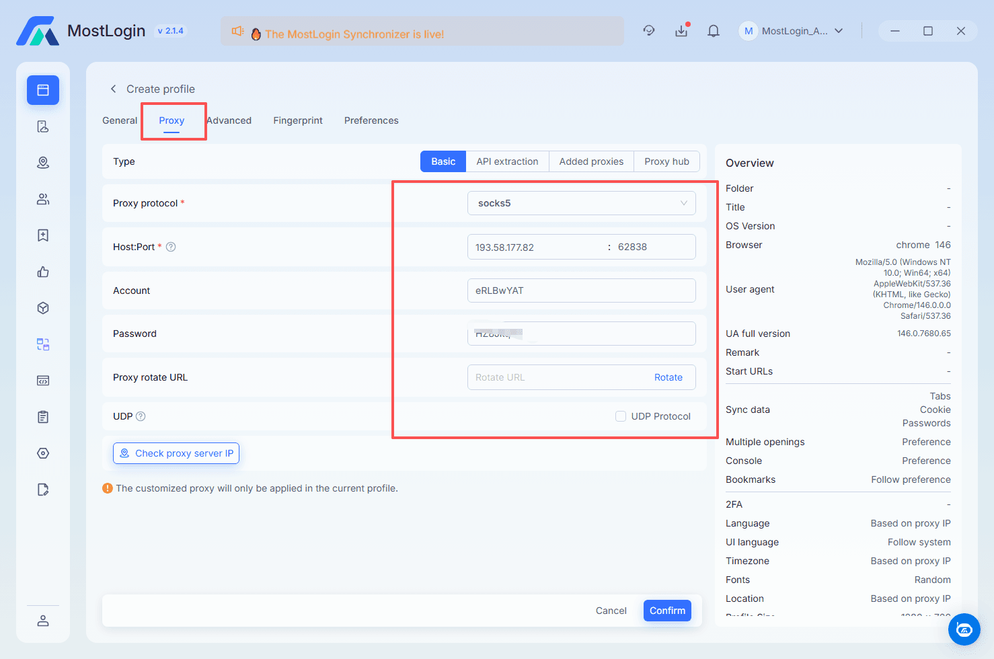Click the M avatar in header
This screenshot has width=994, height=659.
click(749, 31)
